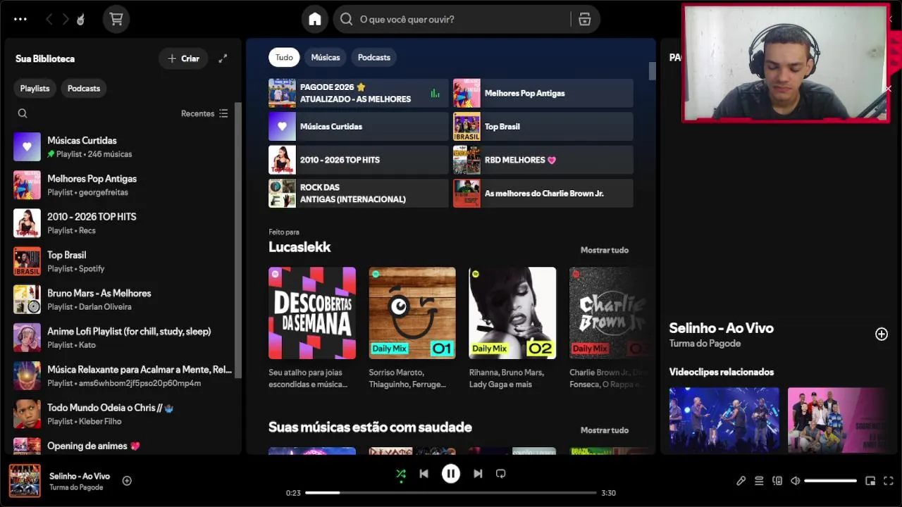Image resolution: width=902 pixels, height=507 pixels.
Task: Toggle repeat mode
Action: (x=501, y=474)
